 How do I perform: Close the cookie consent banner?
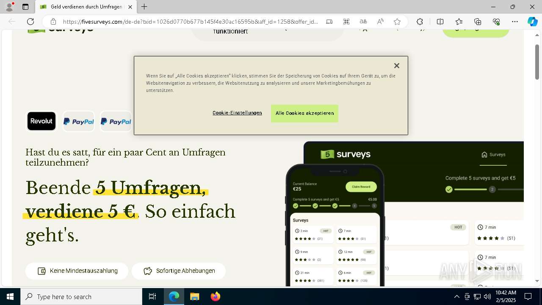pos(396,66)
